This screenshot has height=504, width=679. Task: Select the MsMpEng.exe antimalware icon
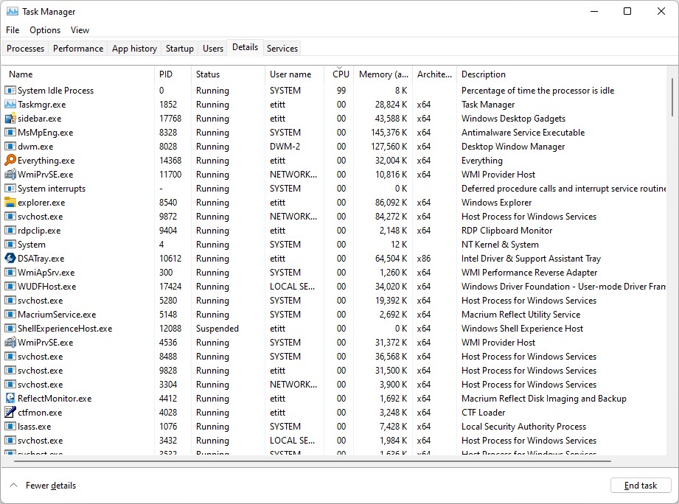point(10,133)
